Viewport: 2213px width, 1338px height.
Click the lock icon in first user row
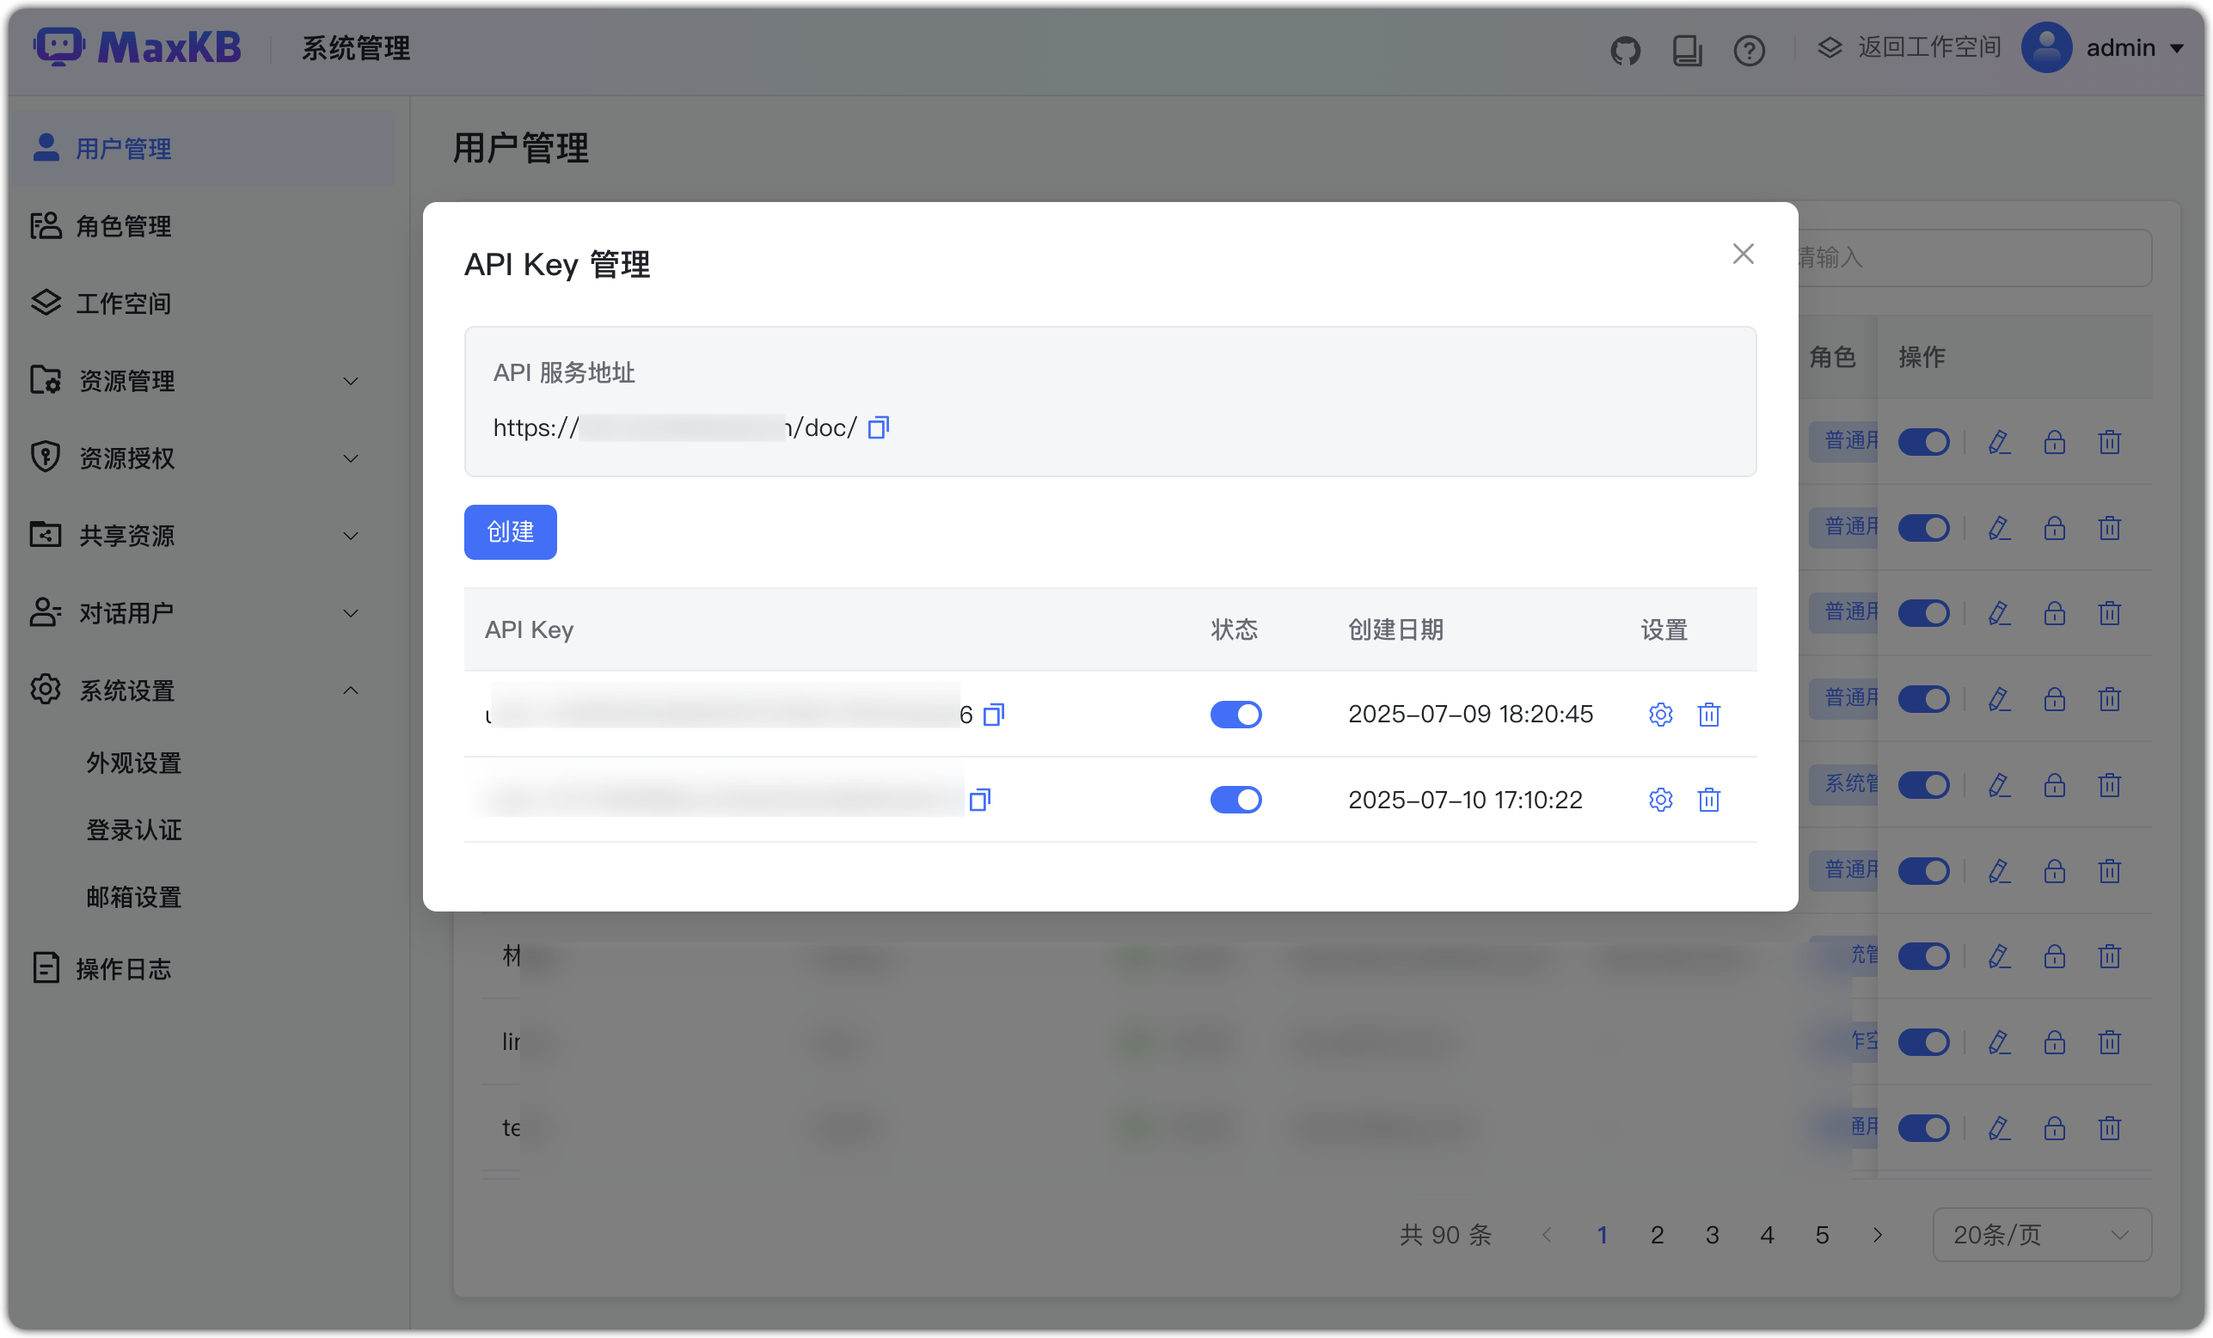[2054, 442]
